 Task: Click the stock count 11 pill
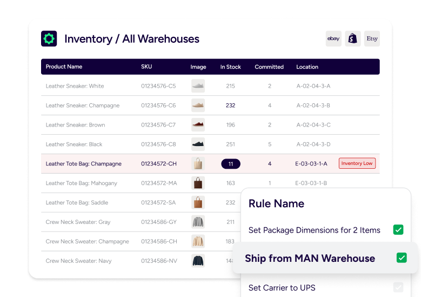pos(231,164)
